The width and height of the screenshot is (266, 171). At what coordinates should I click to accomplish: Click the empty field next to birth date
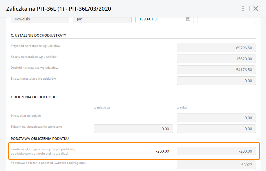(227, 19)
